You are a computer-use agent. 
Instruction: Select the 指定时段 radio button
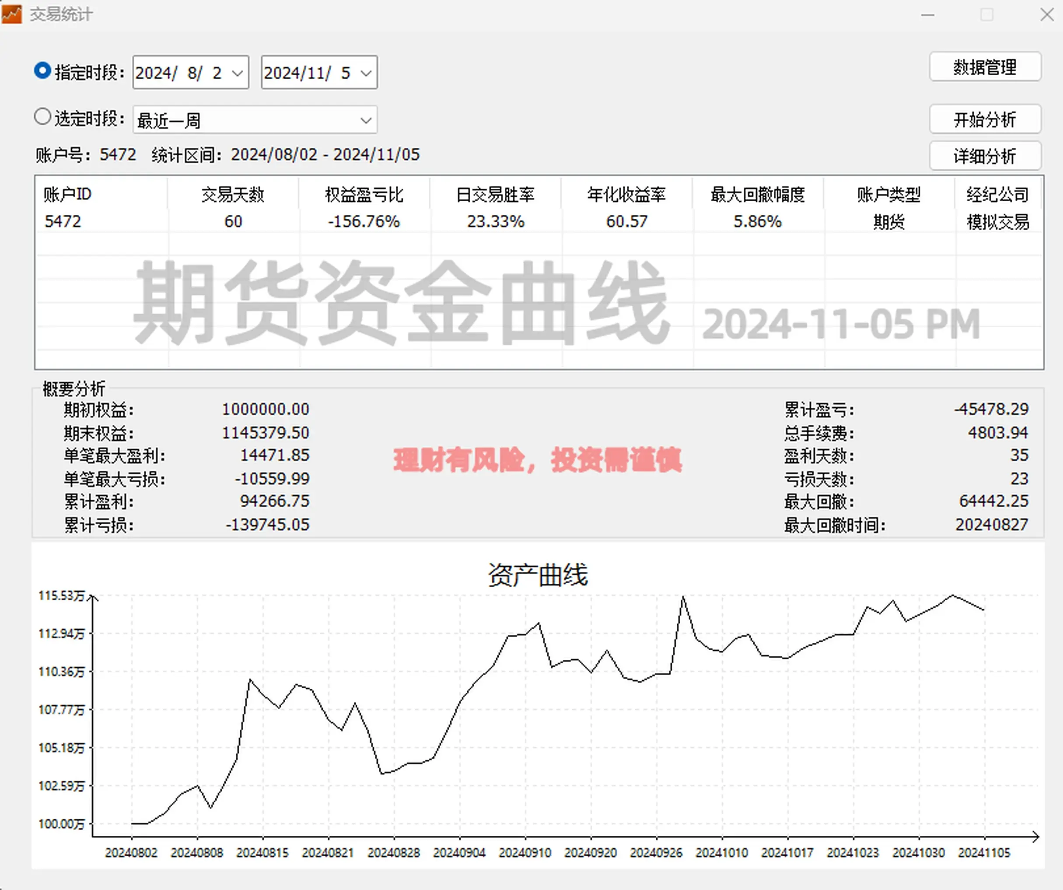tap(42, 71)
